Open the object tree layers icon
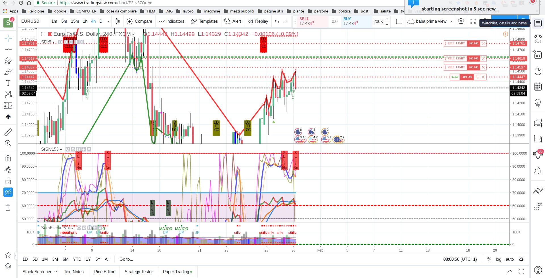 pyautogui.click(x=8, y=266)
